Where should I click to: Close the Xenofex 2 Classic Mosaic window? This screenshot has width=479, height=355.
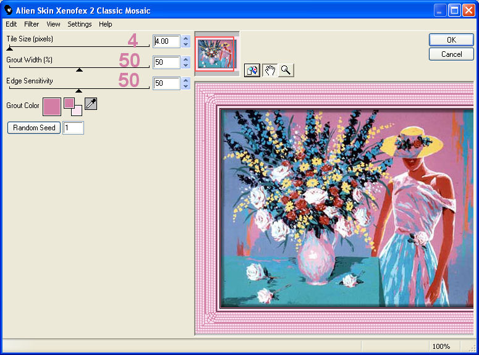tap(468, 10)
